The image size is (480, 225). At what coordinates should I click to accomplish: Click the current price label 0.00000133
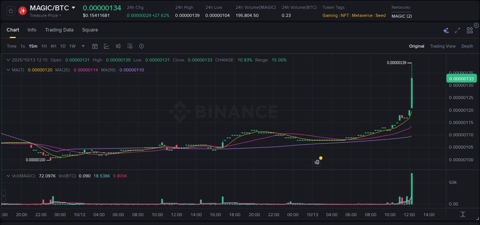coord(461,78)
